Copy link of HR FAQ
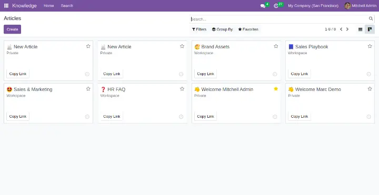 112,117
